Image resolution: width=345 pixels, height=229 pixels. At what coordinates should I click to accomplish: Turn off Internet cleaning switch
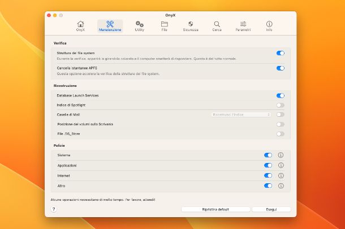(268, 175)
